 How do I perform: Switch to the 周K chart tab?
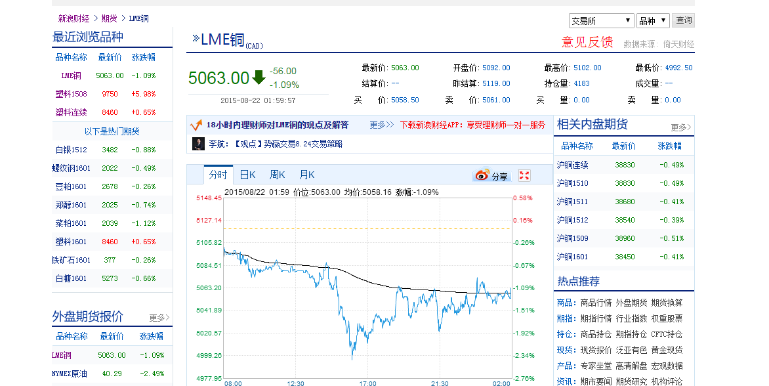[277, 175]
